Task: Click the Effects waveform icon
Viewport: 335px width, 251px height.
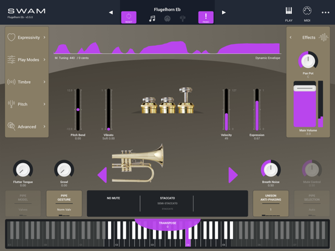Action: 323,38
